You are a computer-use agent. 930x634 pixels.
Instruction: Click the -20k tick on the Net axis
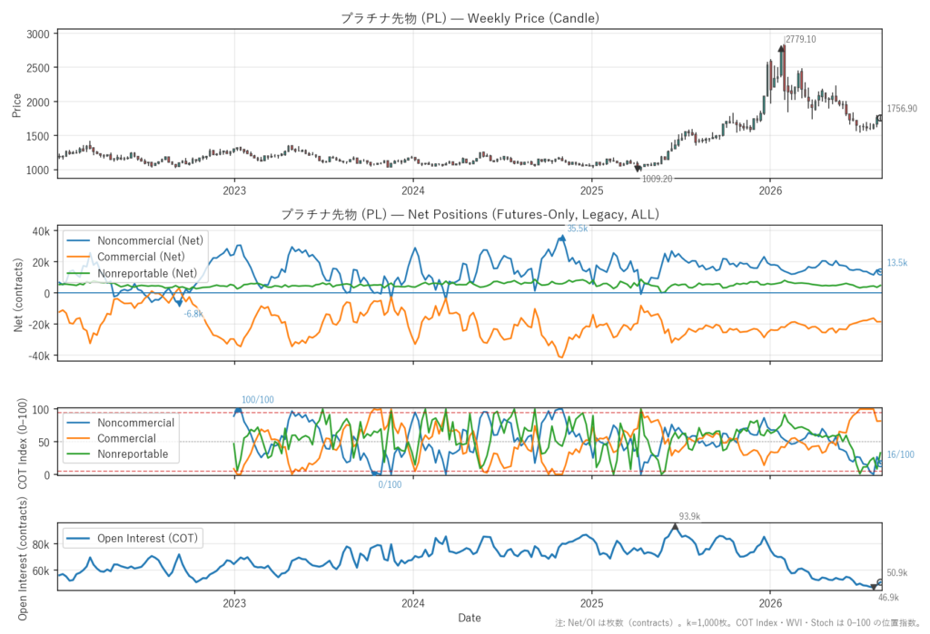click(38, 325)
